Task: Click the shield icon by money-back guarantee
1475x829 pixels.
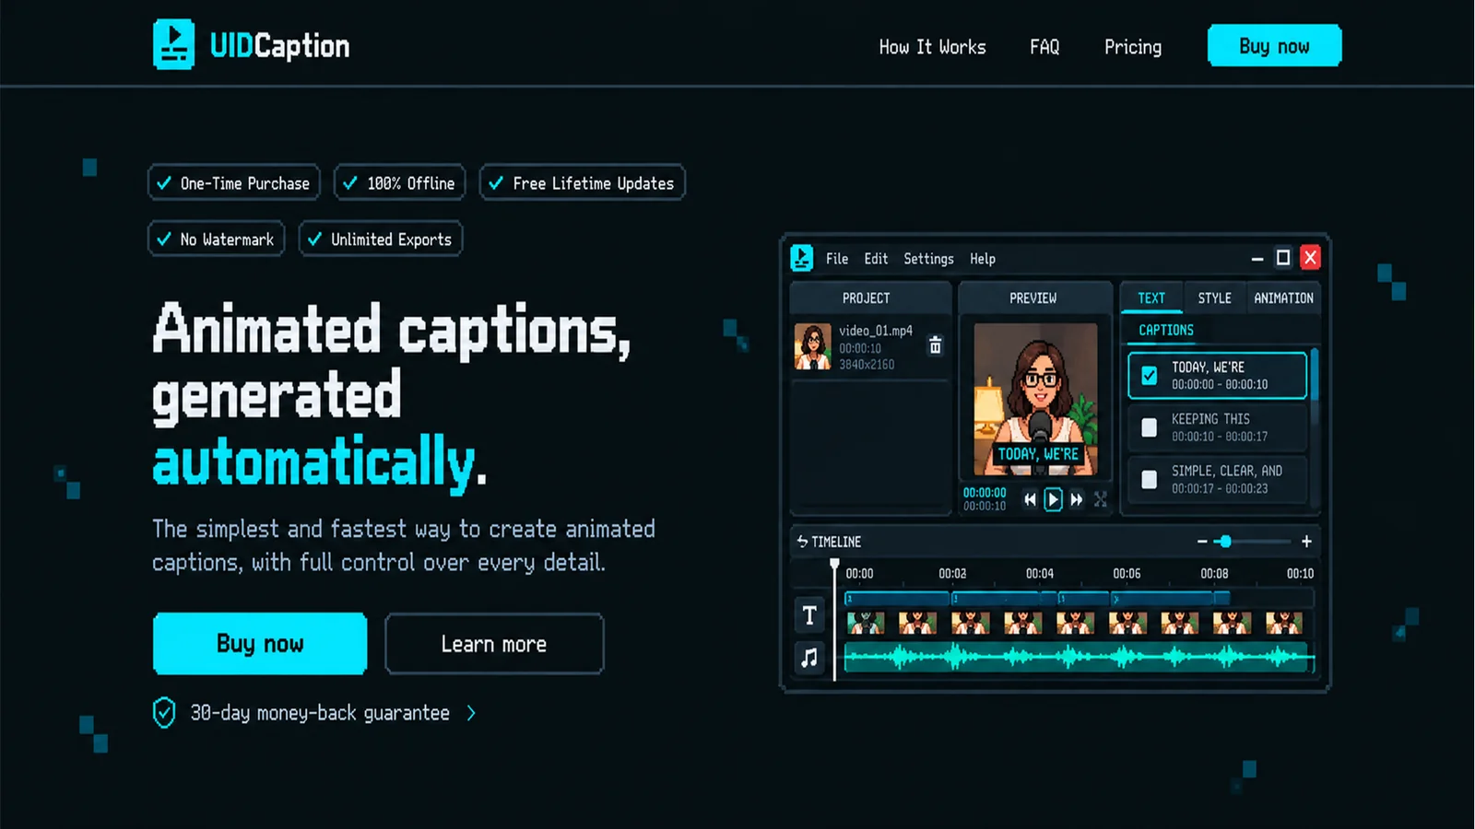Action: pos(164,713)
